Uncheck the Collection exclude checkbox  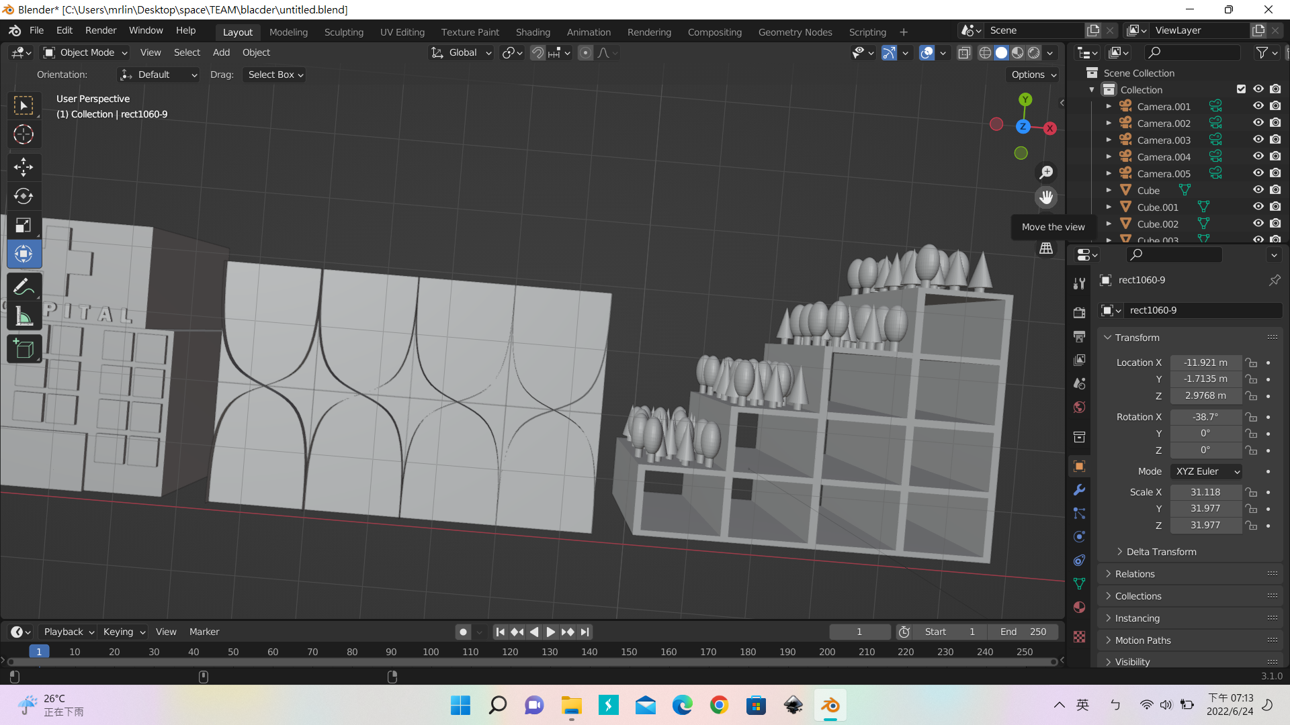(1241, 89)
